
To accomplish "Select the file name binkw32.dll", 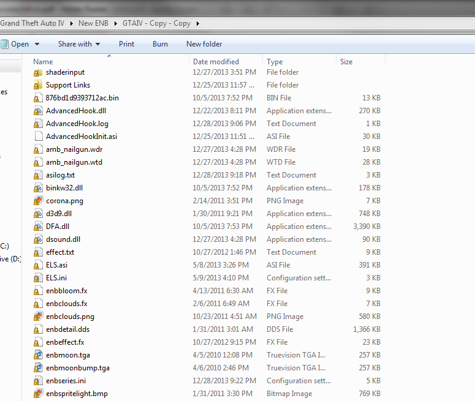I will (x=64, y=188).
